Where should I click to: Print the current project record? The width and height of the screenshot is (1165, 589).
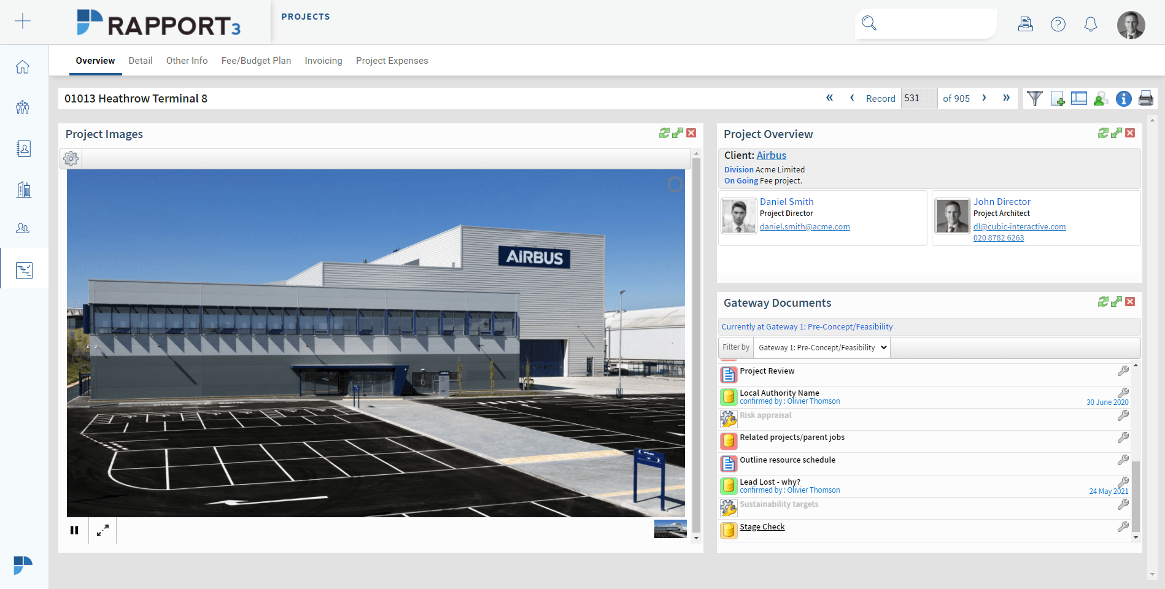click(1145, 98)
